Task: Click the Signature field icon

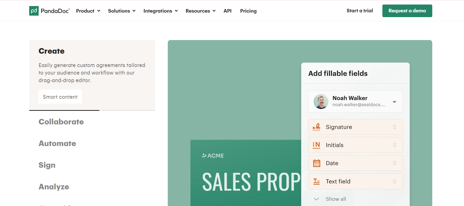Action: pyautogui.click(x=316, y=127)
